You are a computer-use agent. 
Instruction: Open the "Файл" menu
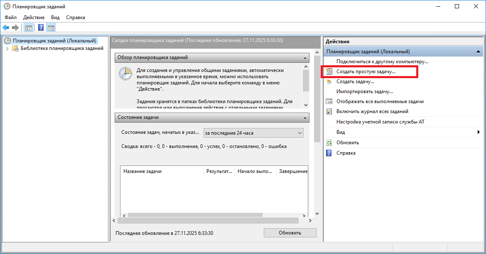pos(11,17)
